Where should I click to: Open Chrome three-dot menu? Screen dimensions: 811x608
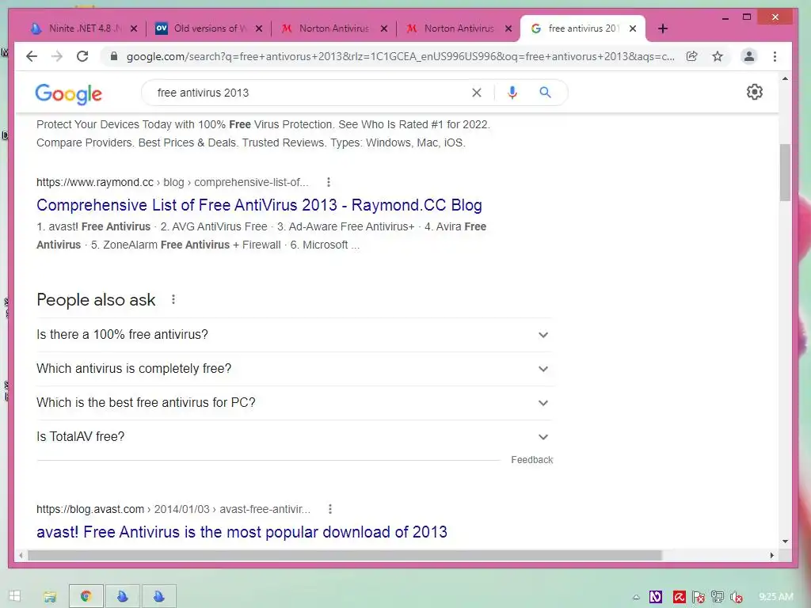click(775, 56)
